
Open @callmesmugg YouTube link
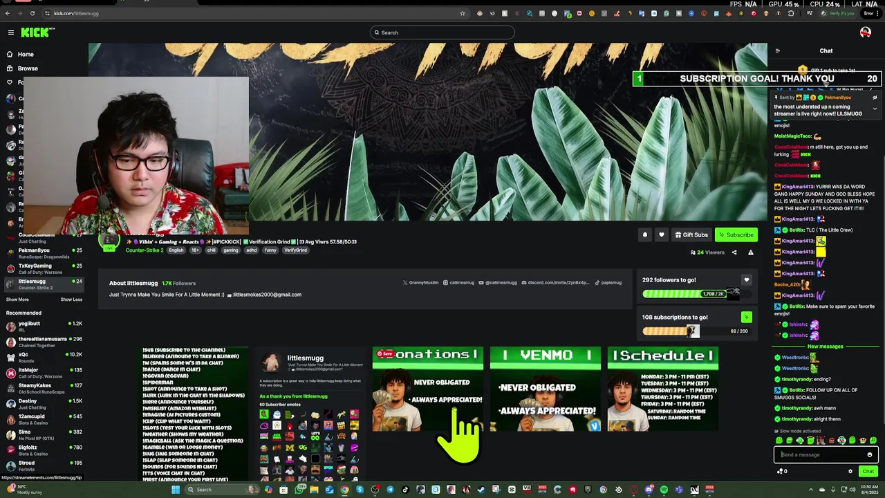pos(498,282)
